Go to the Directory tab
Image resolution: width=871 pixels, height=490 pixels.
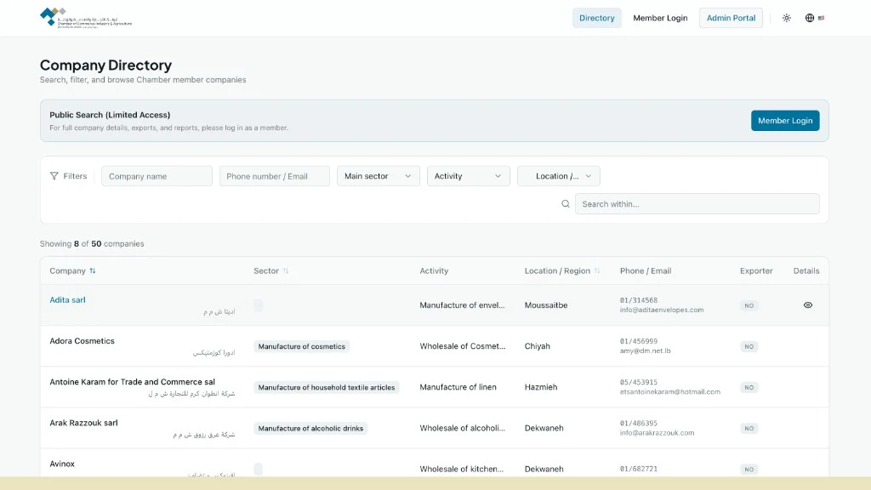(x=596, y=18)
